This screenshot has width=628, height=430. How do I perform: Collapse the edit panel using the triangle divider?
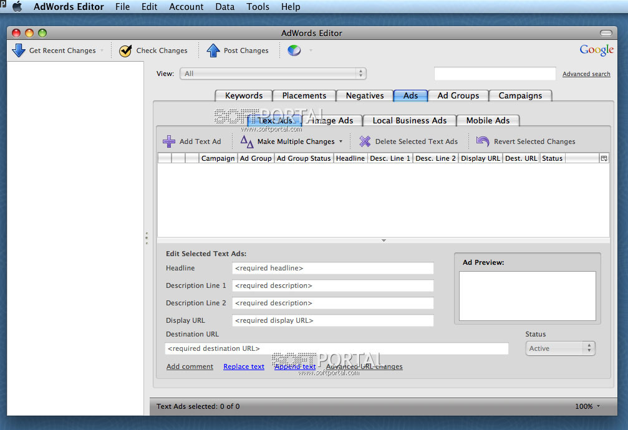pos(384,240)
